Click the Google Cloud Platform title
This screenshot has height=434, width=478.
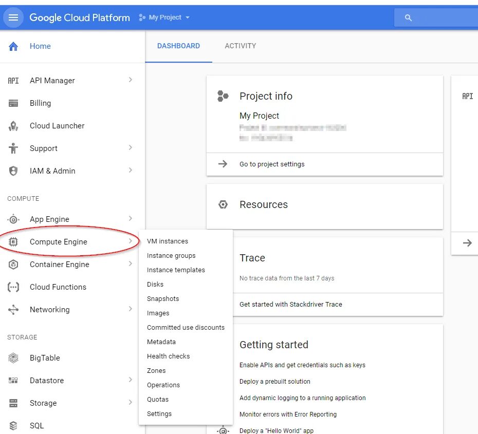[x=80, y=17]
